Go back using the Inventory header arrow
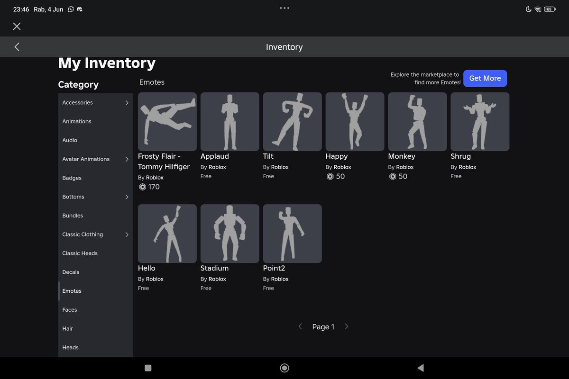 click(x=17, y=47)
